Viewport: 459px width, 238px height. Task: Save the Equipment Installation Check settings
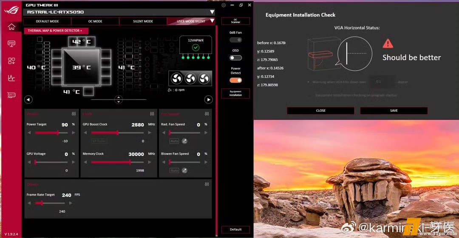[394, 111]
